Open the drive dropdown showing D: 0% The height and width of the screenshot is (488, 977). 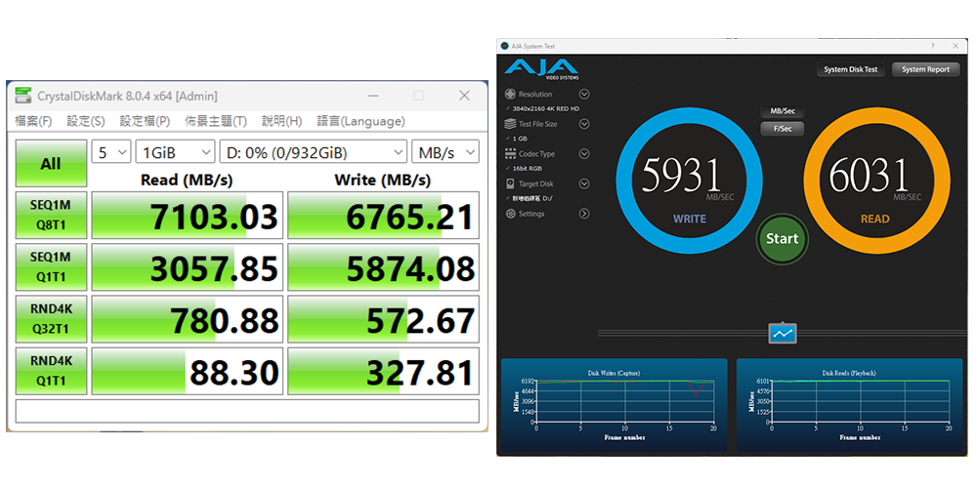314,152
